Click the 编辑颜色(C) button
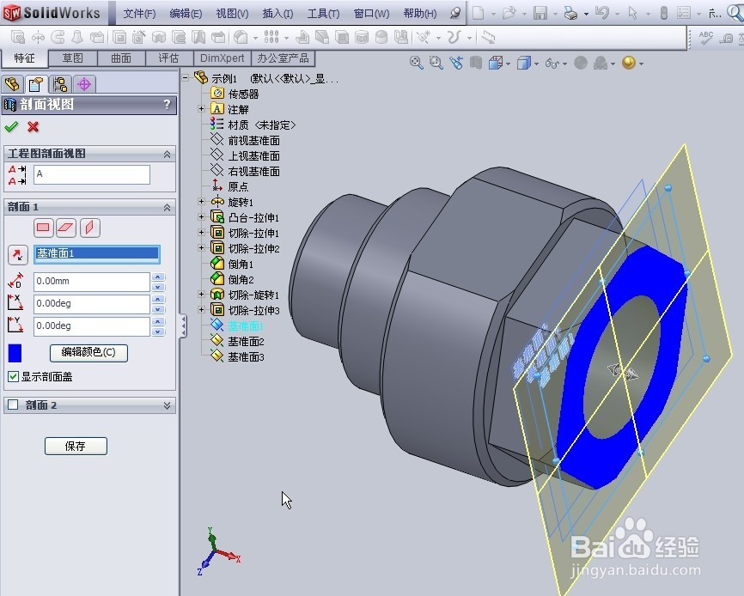The height and width of the screenshot is (596, 744). tap(88, 352)
